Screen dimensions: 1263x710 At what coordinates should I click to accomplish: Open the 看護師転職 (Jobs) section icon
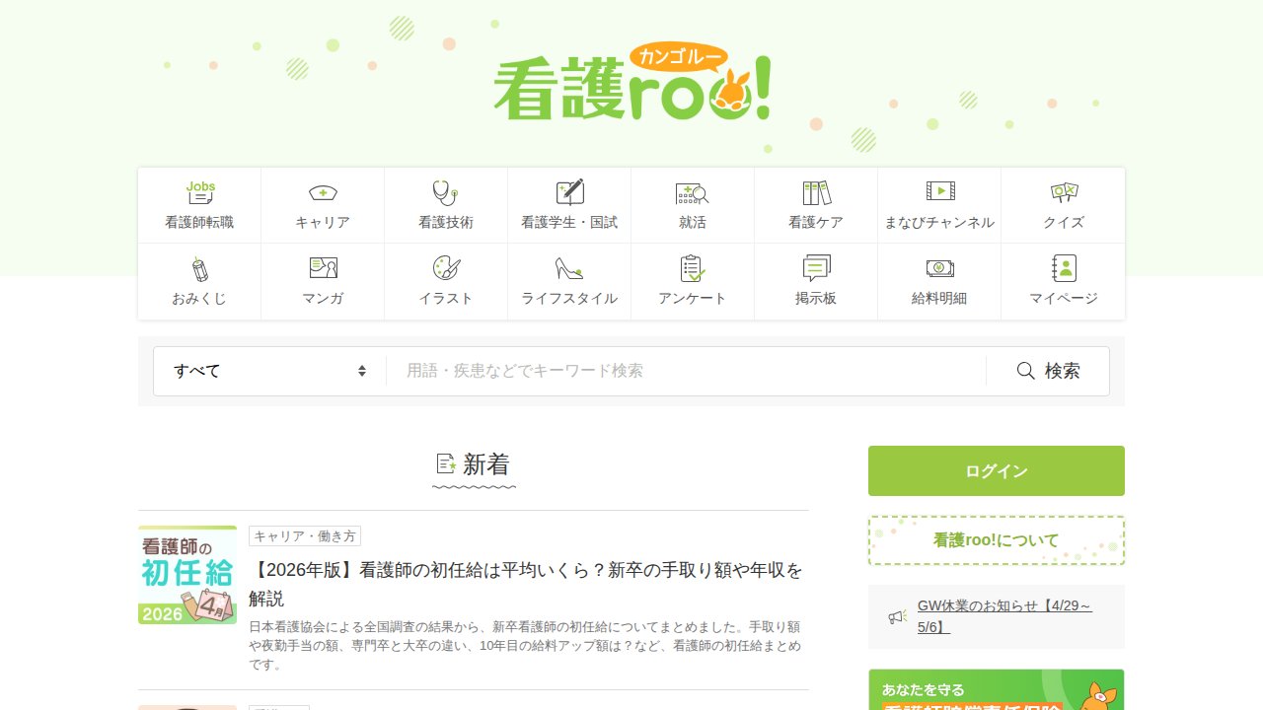(198, 204)
